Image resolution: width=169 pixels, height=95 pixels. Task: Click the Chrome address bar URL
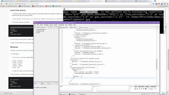[x=25, y=4]
